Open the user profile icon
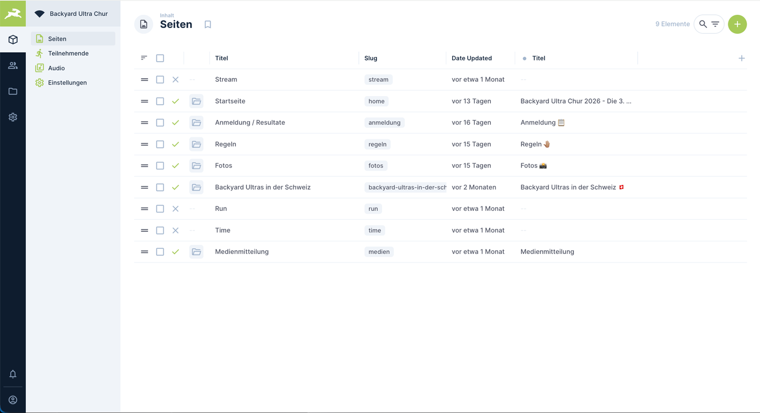The width and height of the screenshot is (760, 413). 13,400
